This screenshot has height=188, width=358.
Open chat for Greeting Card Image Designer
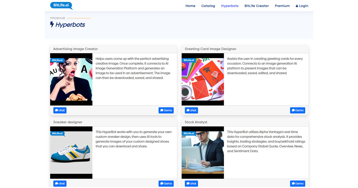tap(192, 110)
